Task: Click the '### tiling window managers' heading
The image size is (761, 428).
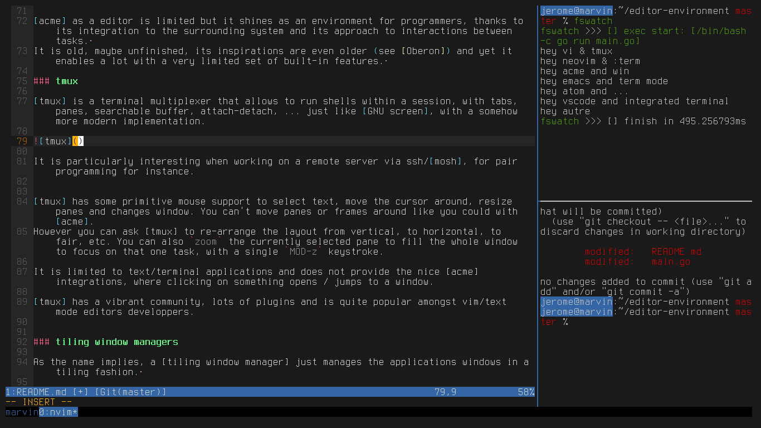Action: pos(106,342)
